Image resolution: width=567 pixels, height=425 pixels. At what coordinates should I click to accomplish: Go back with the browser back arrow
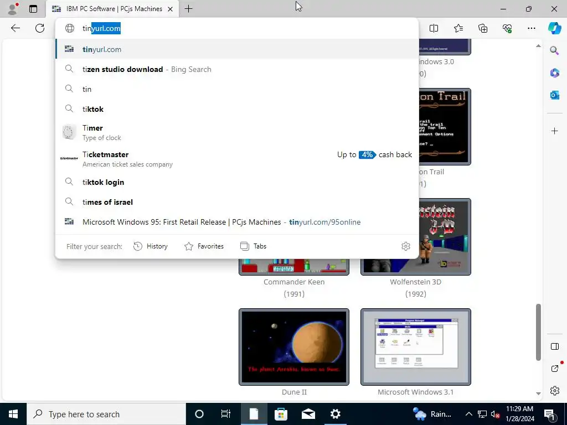(15, 28)
